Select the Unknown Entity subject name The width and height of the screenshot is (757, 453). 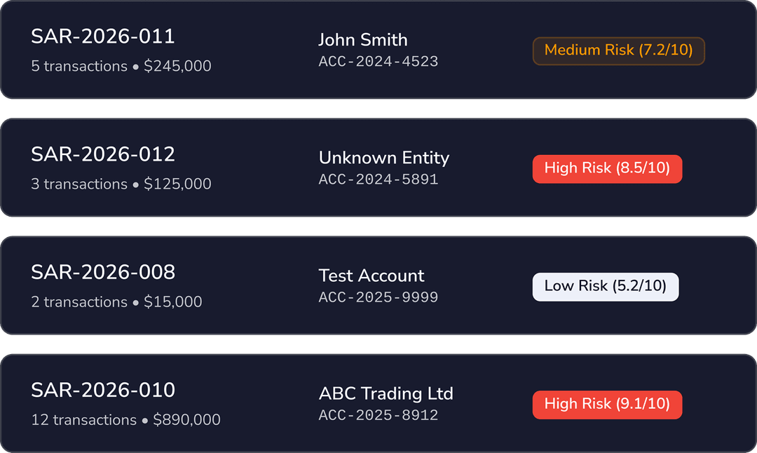point(384,158)
